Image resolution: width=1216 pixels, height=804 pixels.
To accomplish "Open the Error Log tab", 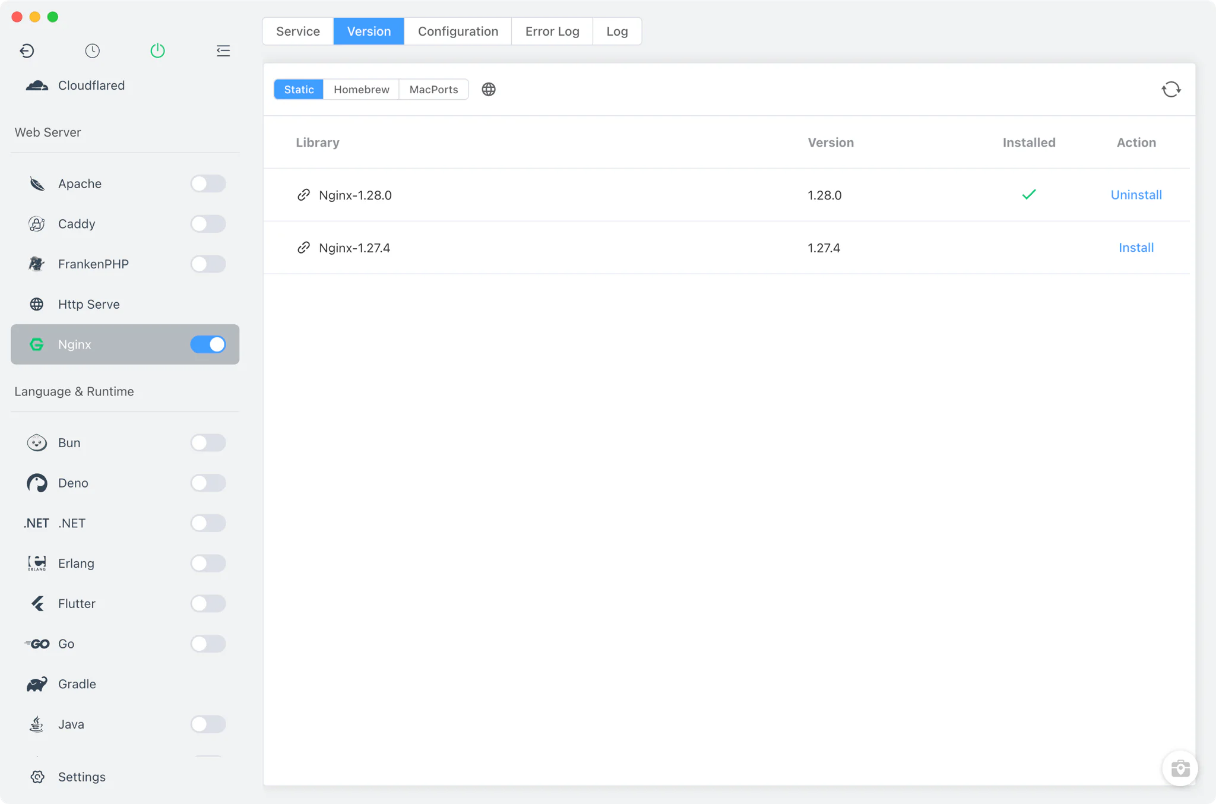I will point(552,31).
